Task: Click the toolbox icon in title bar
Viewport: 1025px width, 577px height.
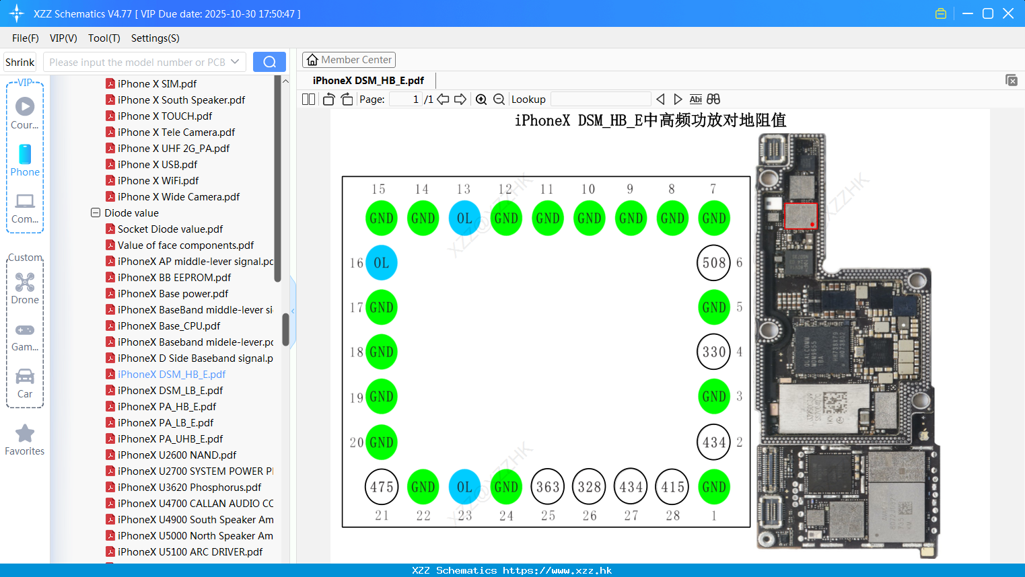Action: pyautogui.click(x=941, y=13)
